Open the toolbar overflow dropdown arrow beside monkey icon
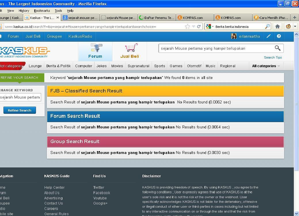Image resolution: width=299 pixels, height=216 pixels. (295, 27)
